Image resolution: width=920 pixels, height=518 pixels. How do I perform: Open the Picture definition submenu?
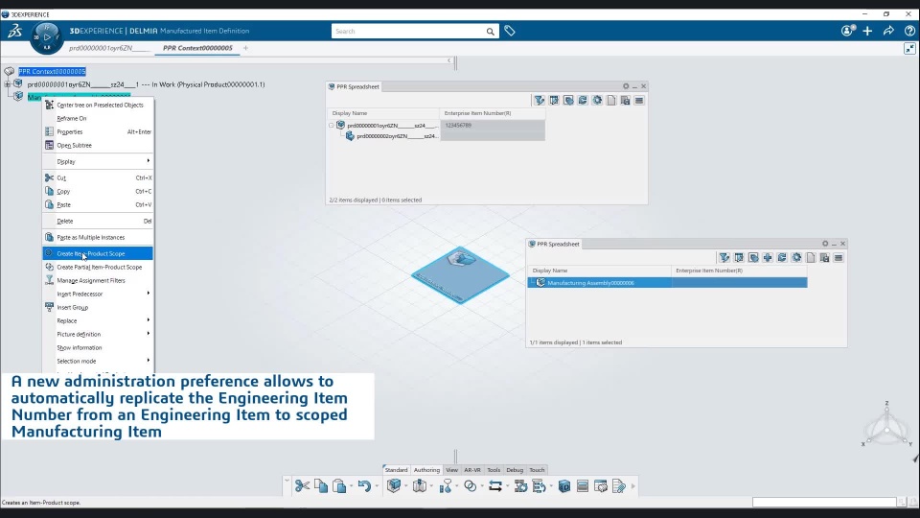[x=98, y=334]
